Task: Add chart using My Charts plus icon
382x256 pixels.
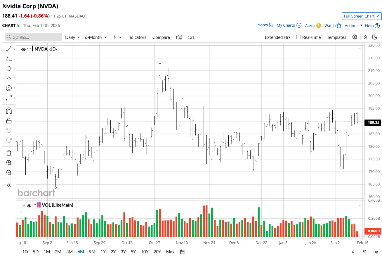Action: pyautogui.click(x=299, y=25)
